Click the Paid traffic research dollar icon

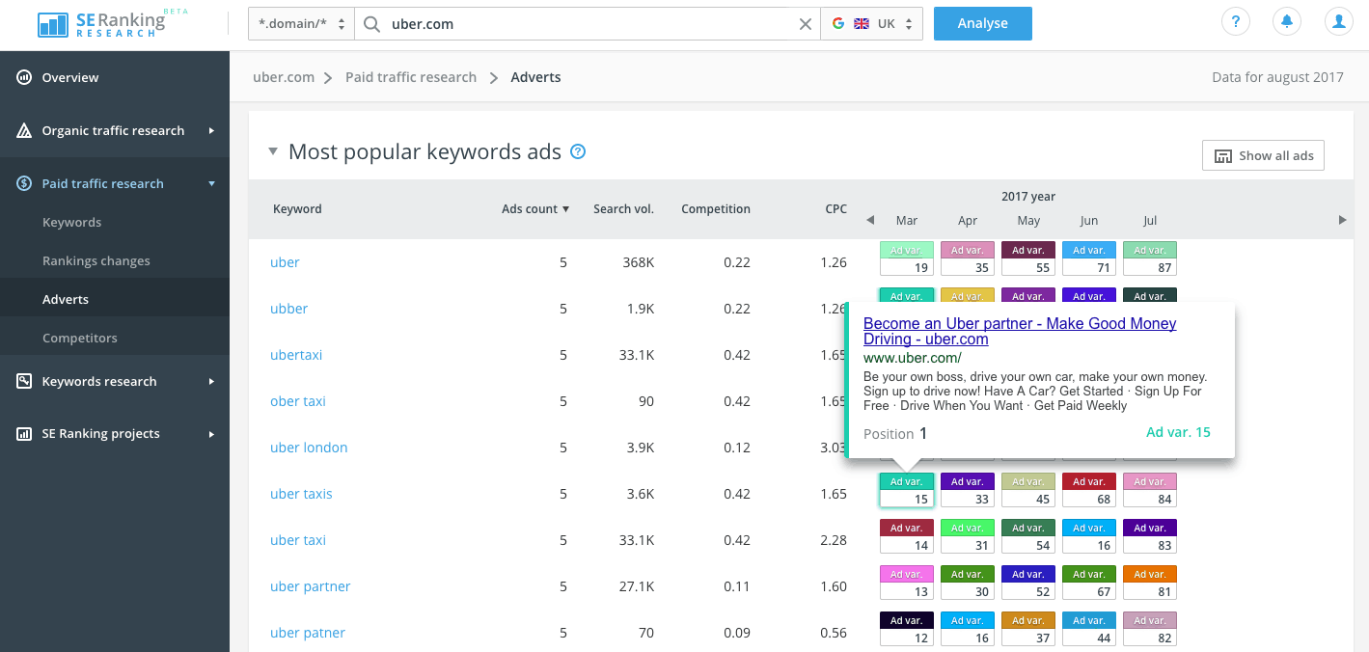pos(24,183)
